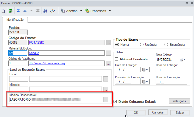Image resolution: width=194 pixels, height=117 pixels.
Task: Open the Previsão de Execução calendar dropdown
Action: [x=145, y=82]
